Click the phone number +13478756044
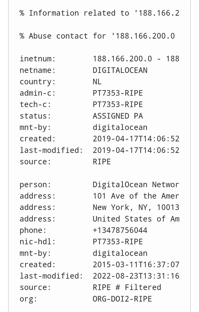This screenshot has width=199, height=312. tap(120, 230)
